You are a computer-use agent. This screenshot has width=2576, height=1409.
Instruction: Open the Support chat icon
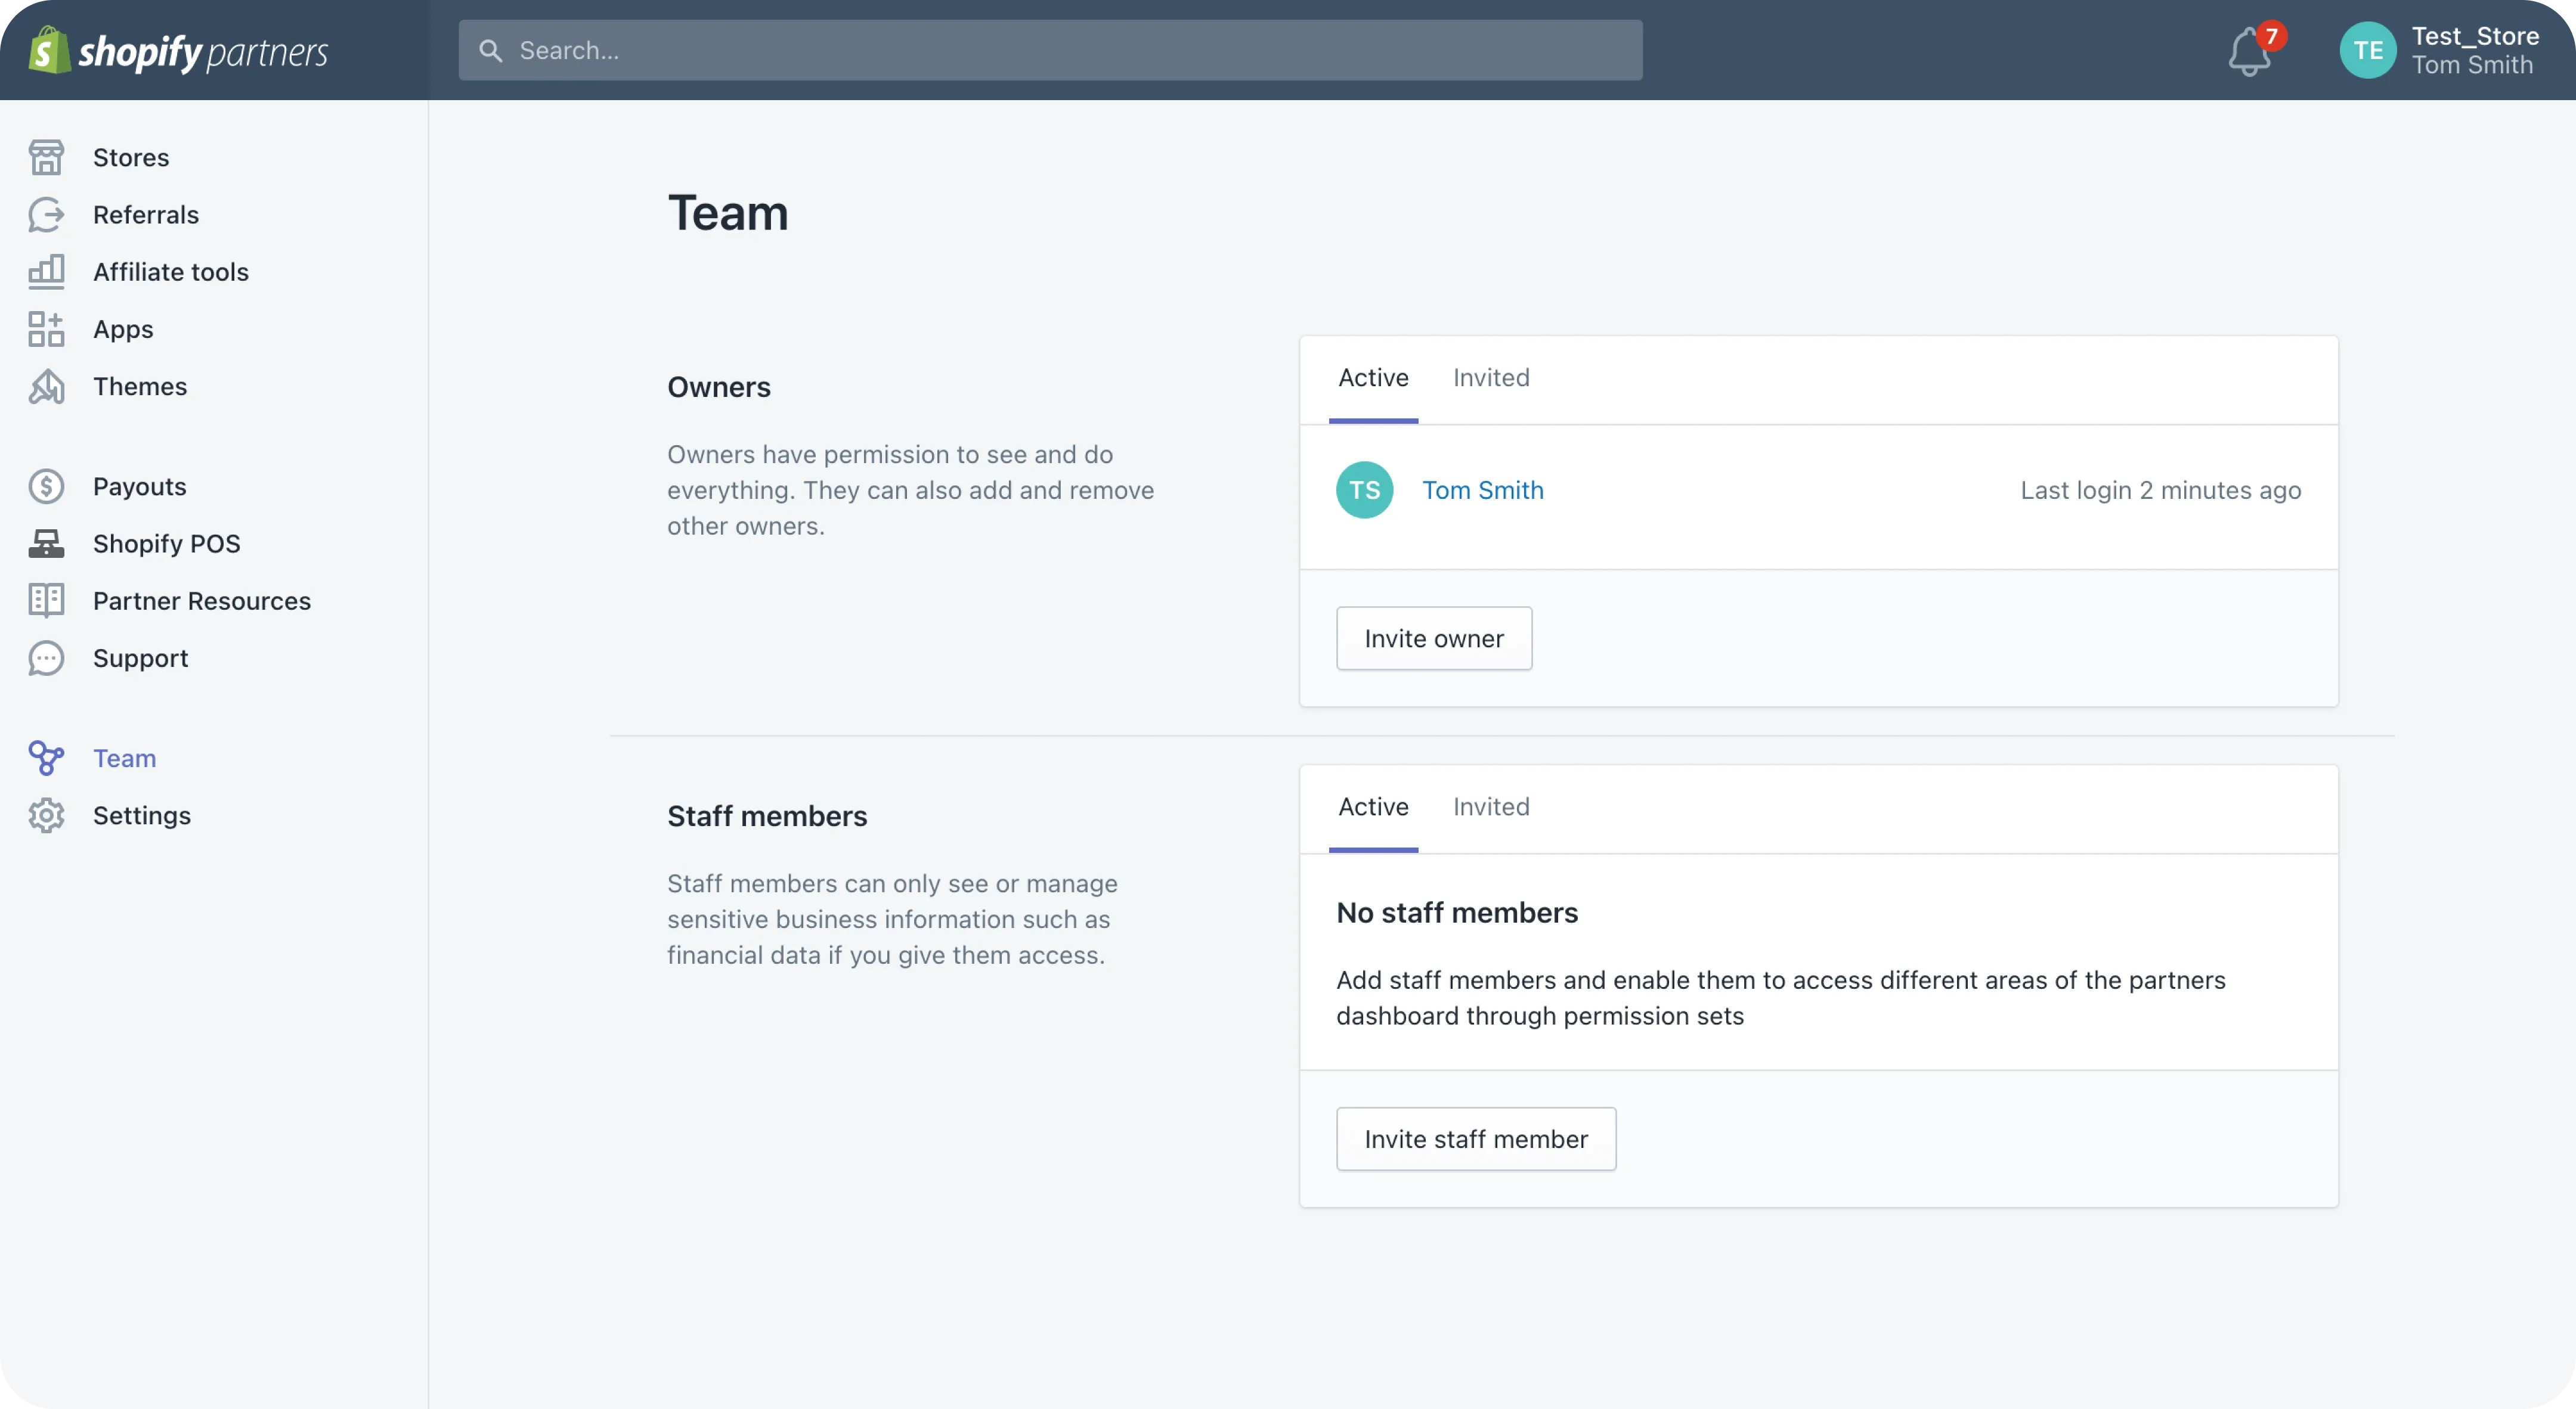[x=46, y=657]
